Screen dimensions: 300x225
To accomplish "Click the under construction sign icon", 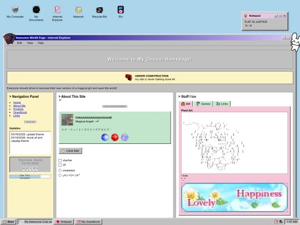I will (x=129, y=77).
